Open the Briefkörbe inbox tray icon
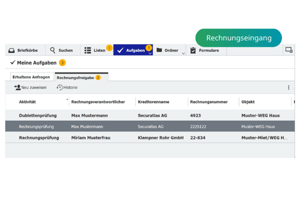The width and height of the screenshot is (300, 202). click(x=11, y=51)
